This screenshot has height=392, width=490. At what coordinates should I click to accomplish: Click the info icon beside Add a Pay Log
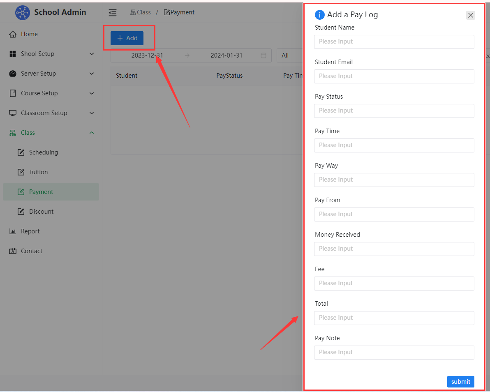(319, 15)
